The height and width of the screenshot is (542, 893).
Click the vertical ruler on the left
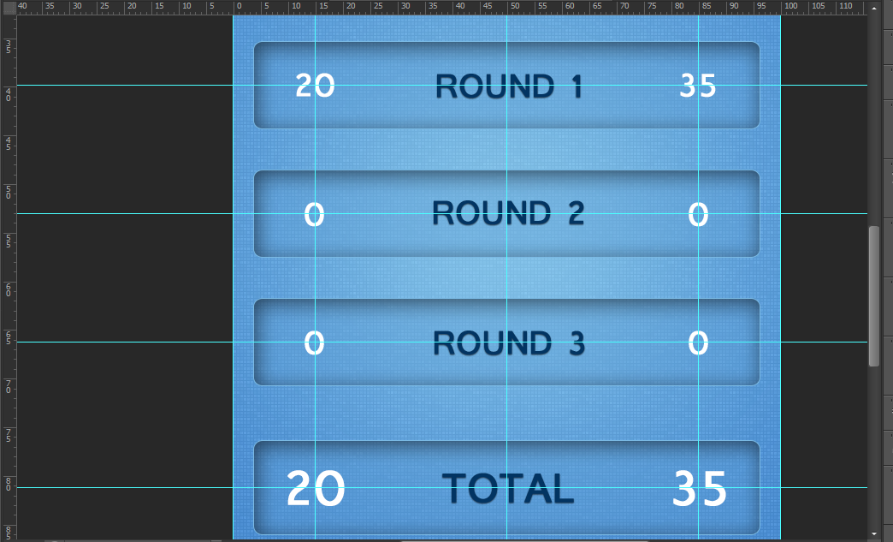click(x=6, y=257)
